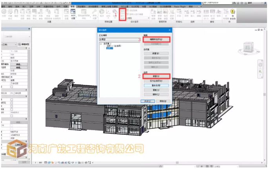Switch to the Fuzor Plugin ribbon tab
269x169 pixels.
(x=180, y=7)
